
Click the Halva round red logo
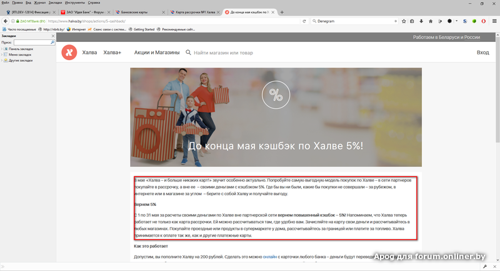click(69, 53)
